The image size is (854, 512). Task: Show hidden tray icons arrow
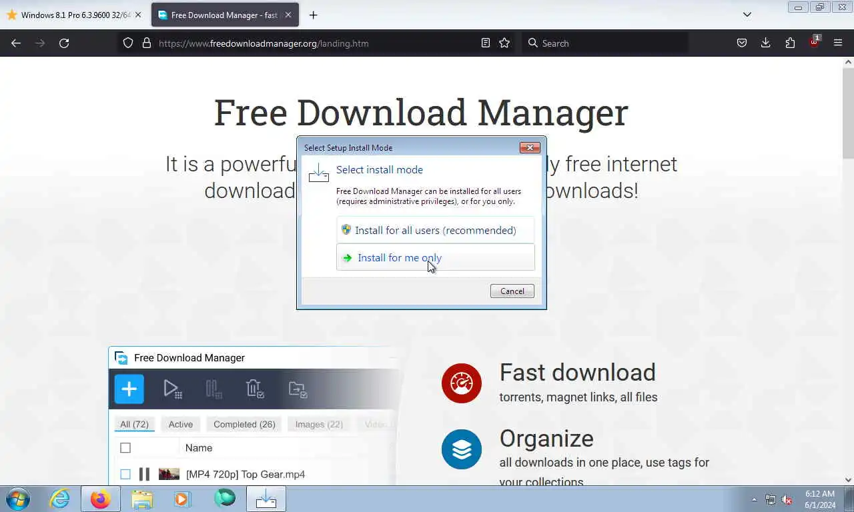[754, 499]
